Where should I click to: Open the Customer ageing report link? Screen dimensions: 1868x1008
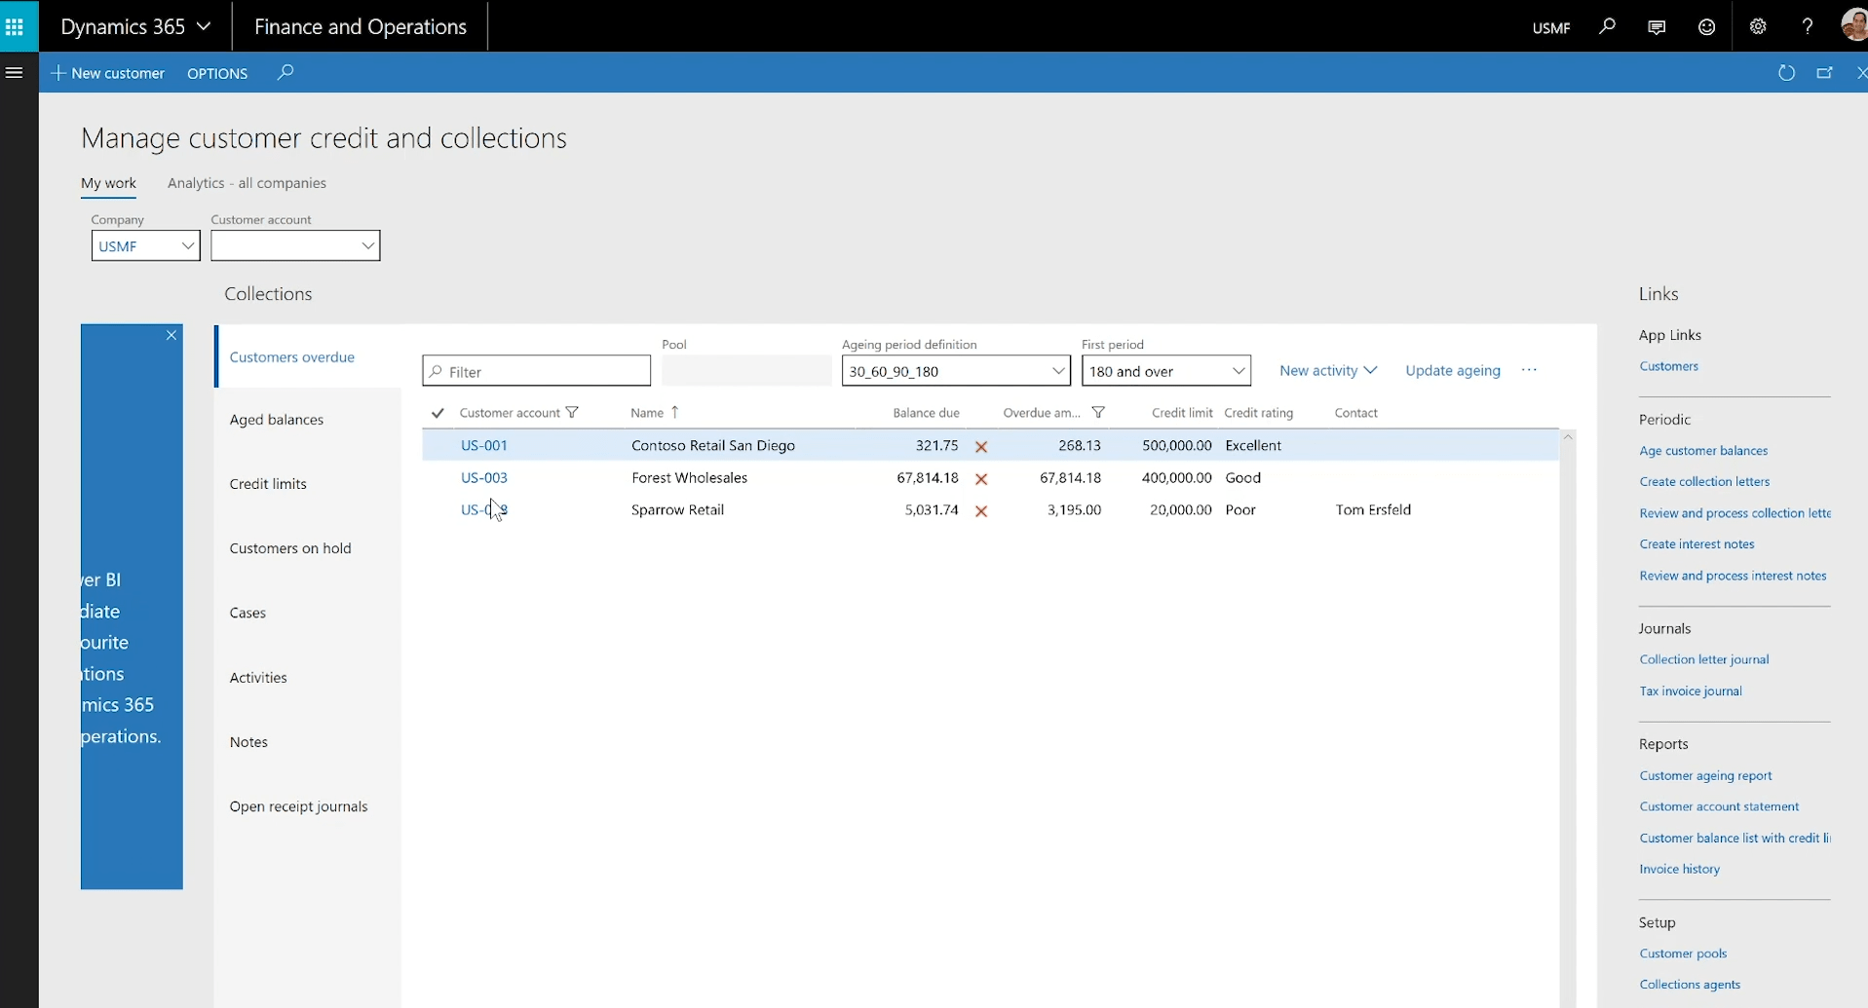click(x=1706, y=775)
